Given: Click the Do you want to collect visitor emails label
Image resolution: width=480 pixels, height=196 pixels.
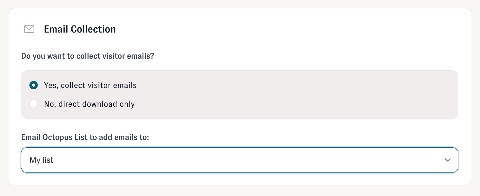Looking at the screenshot, I should pyautogui.click(x=87, y=56).
